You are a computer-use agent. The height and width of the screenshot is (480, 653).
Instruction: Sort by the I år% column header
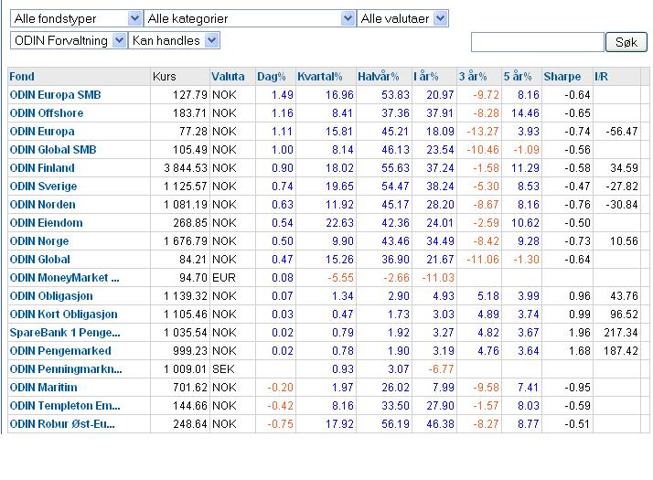click(425, 77)
